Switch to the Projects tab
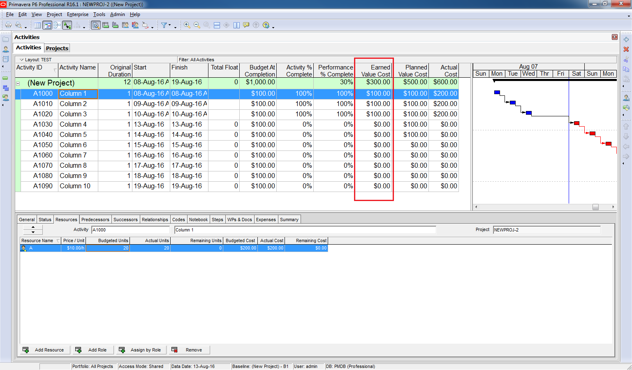The width and height of the screenshot is (632, 370). click(x=57, y=48)
